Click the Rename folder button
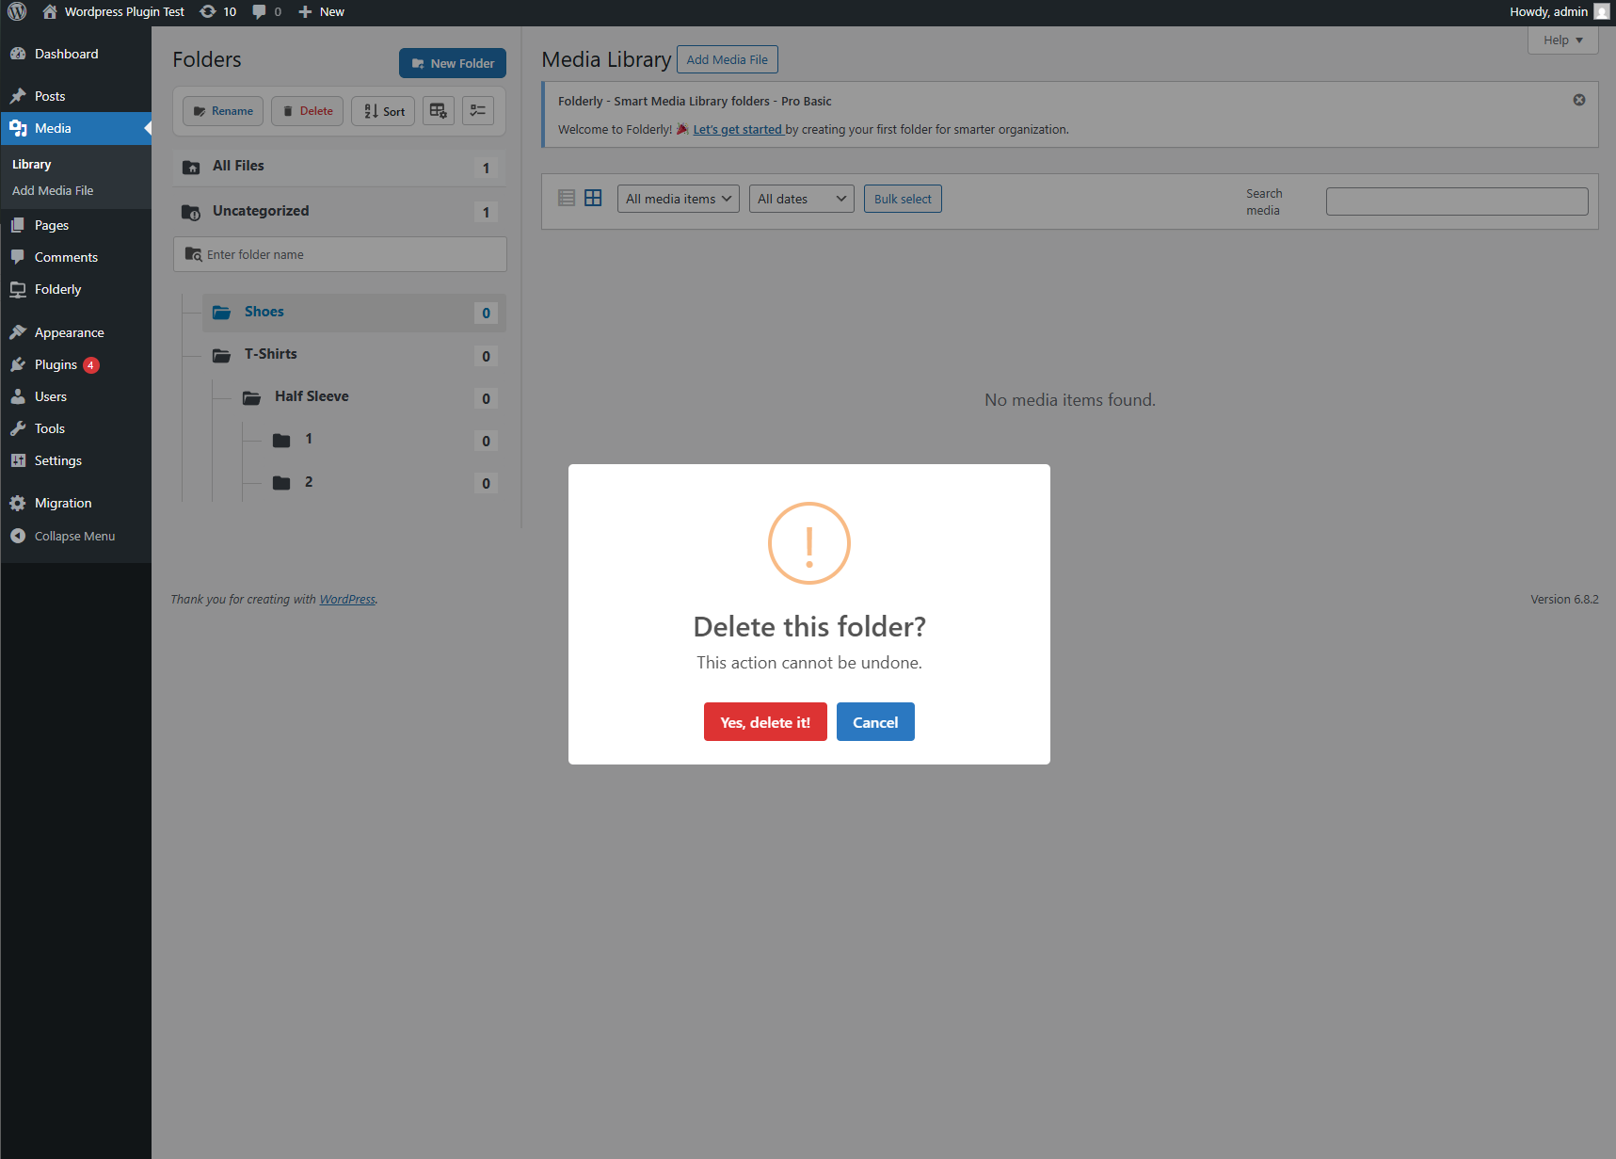This screenshot has height=1159, width=1616. (223, 111)
